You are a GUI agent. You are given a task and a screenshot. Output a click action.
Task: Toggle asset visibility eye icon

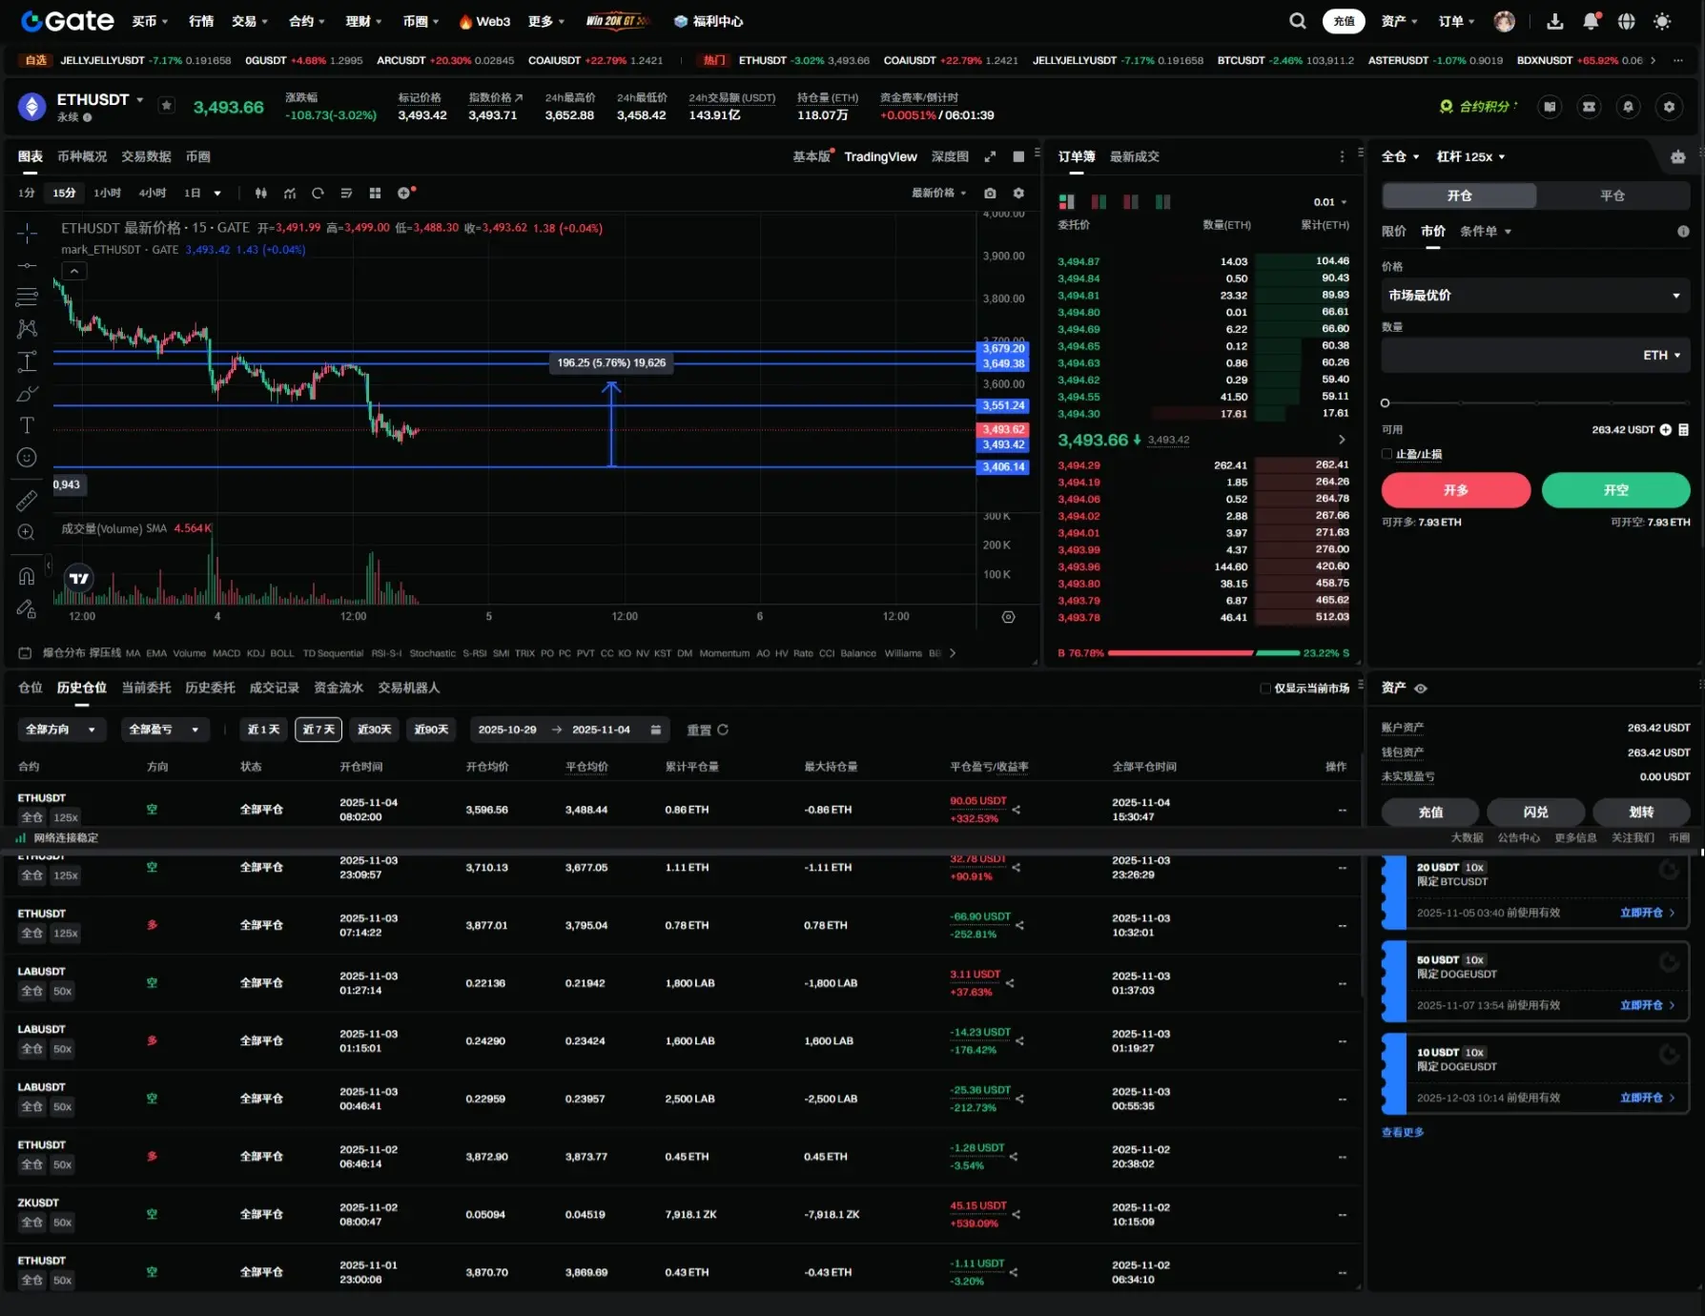click(x=1420, y=689)
